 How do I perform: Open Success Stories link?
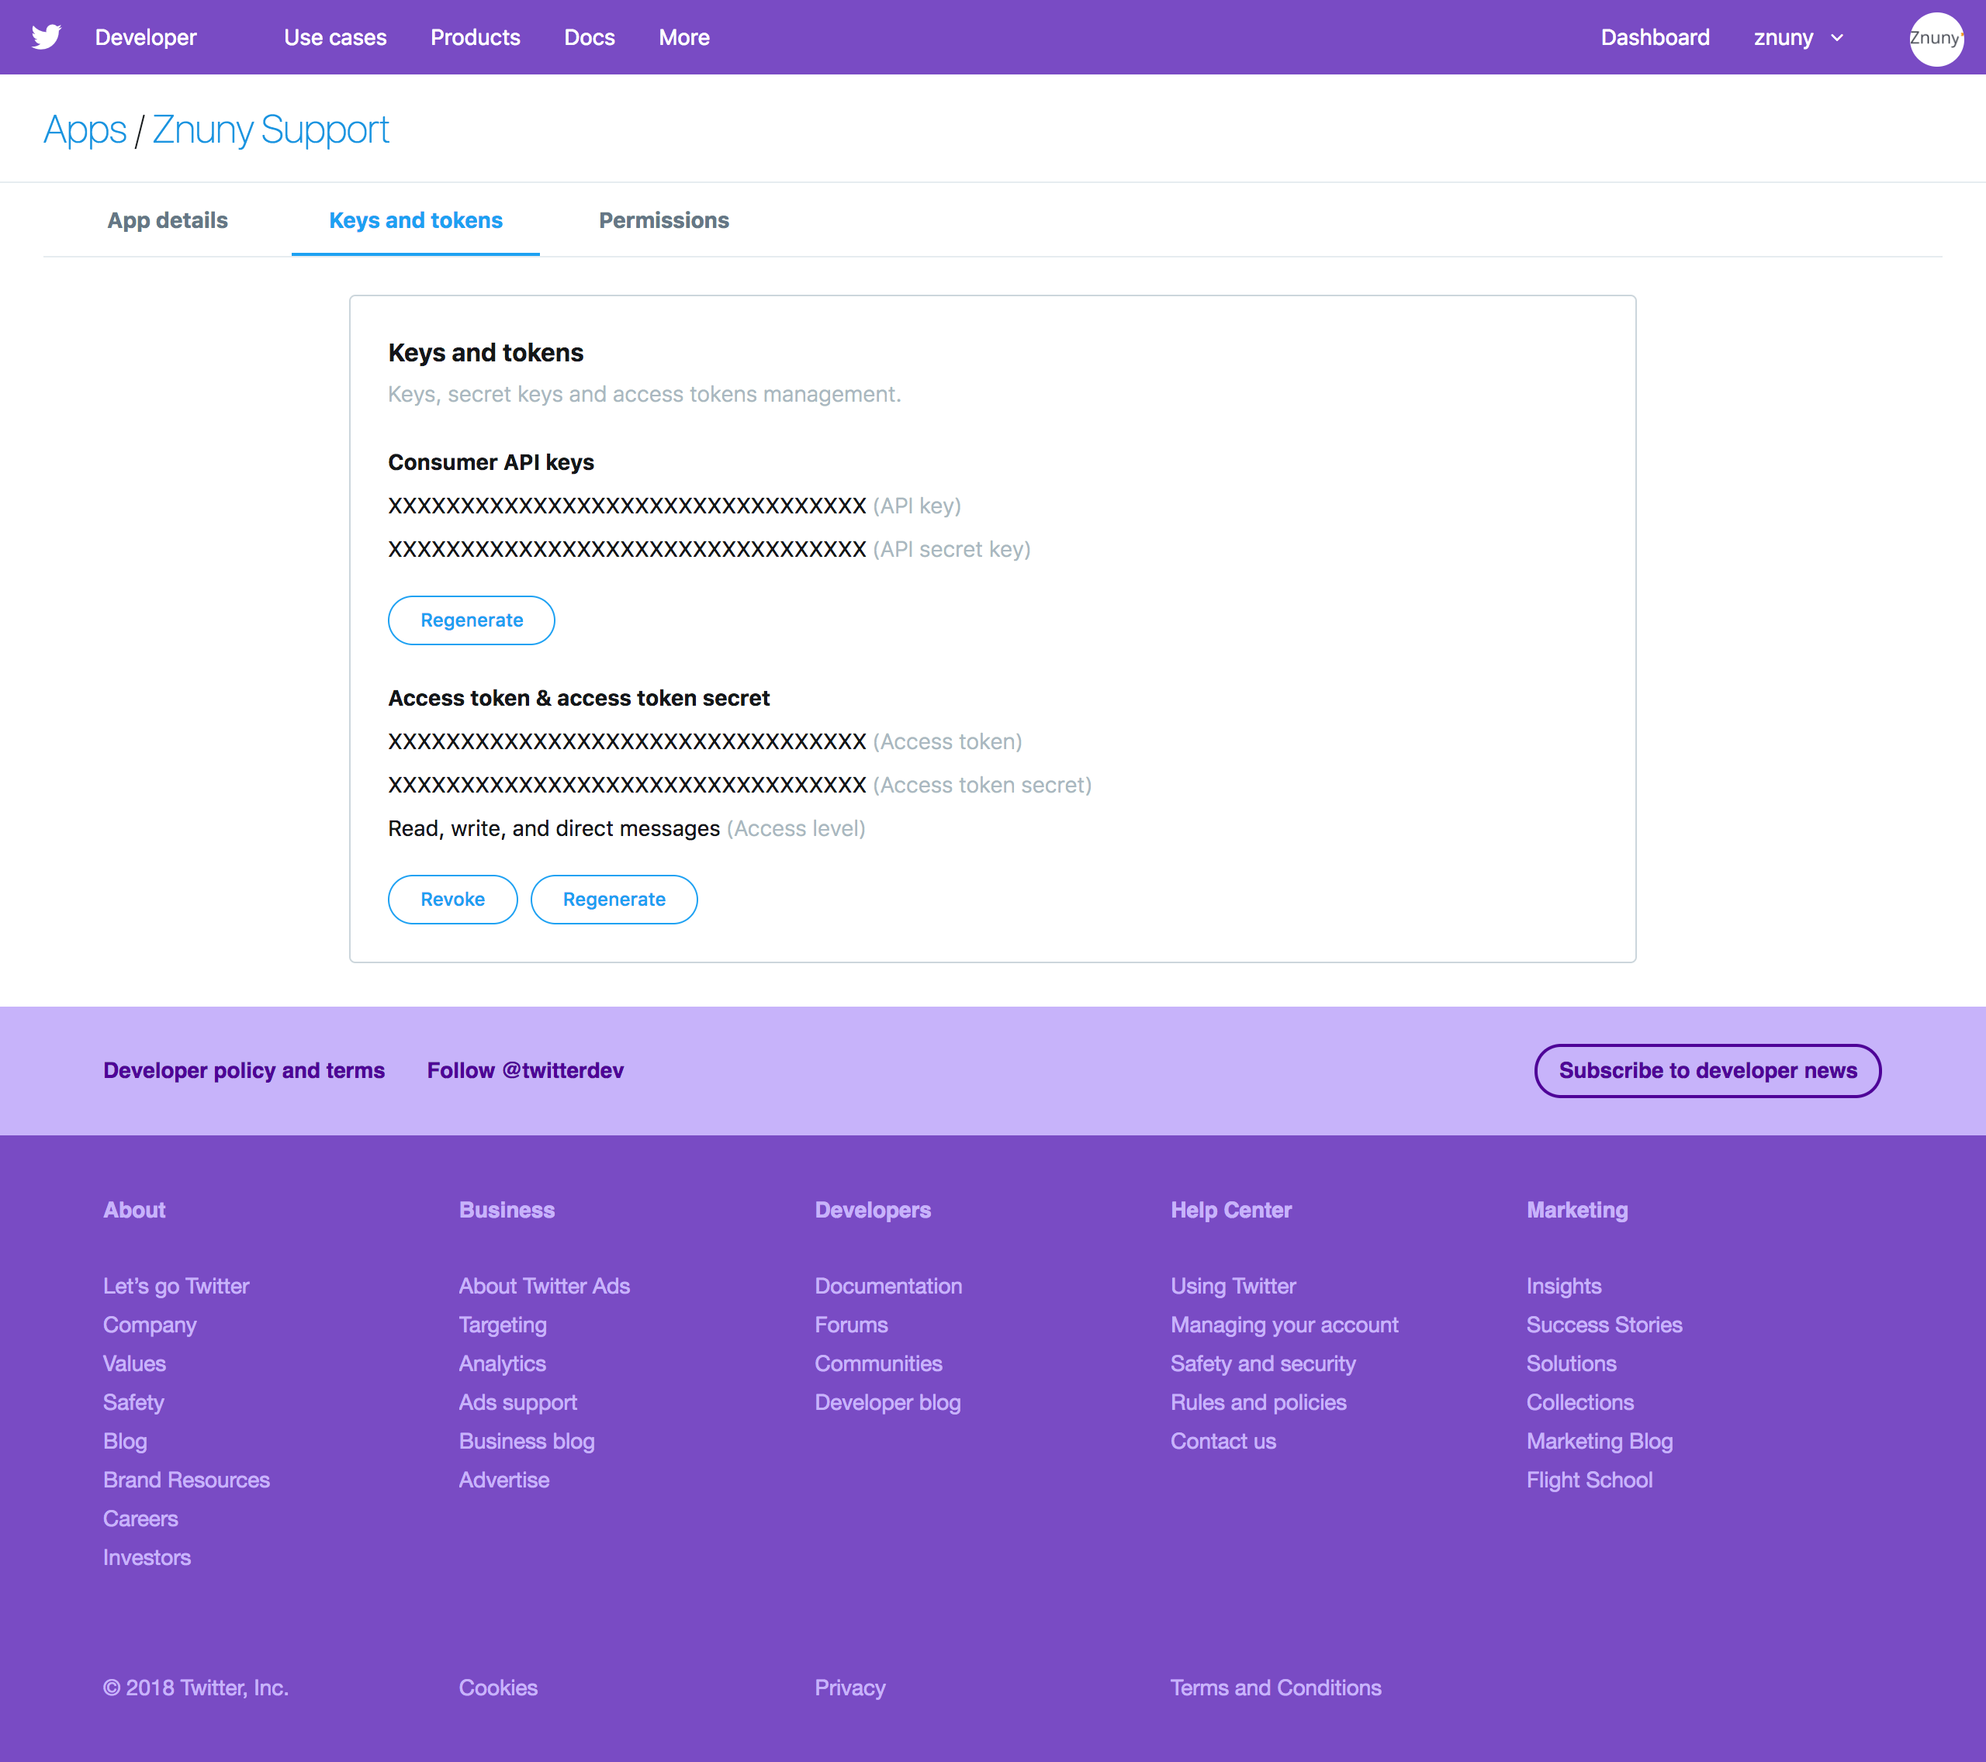(1604, 1325)
